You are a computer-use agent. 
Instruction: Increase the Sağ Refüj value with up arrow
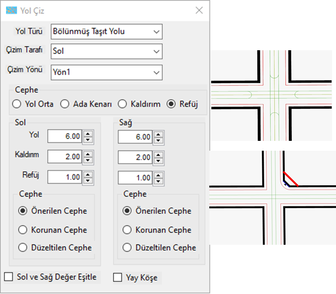tap(158, 175)
